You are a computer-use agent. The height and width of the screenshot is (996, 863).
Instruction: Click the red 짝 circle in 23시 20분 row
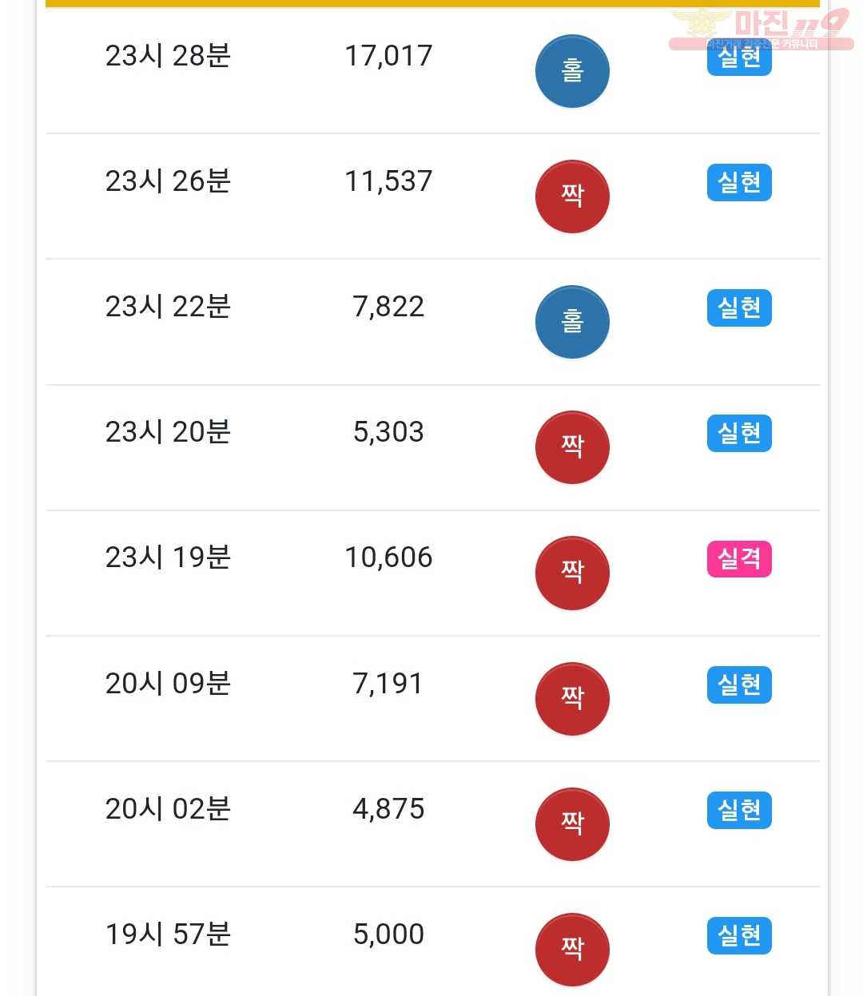(x=572, y=447)
